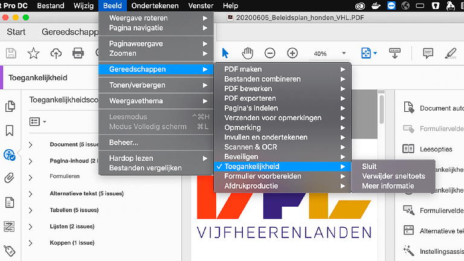Expand the Lijsten (2 issues) item
Viewport: 464px width, 261px height.
[30, 227]
